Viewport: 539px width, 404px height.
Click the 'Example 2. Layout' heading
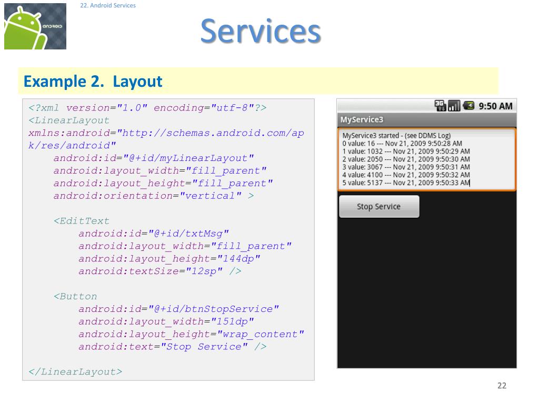(93, 82)
